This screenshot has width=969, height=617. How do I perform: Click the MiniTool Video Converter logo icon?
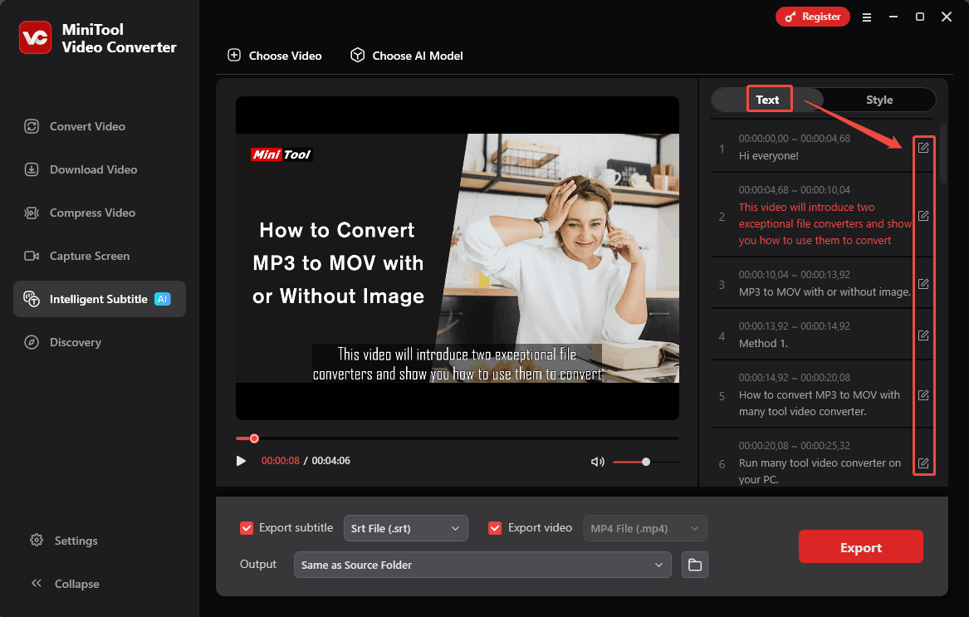(x=35, y=37)
